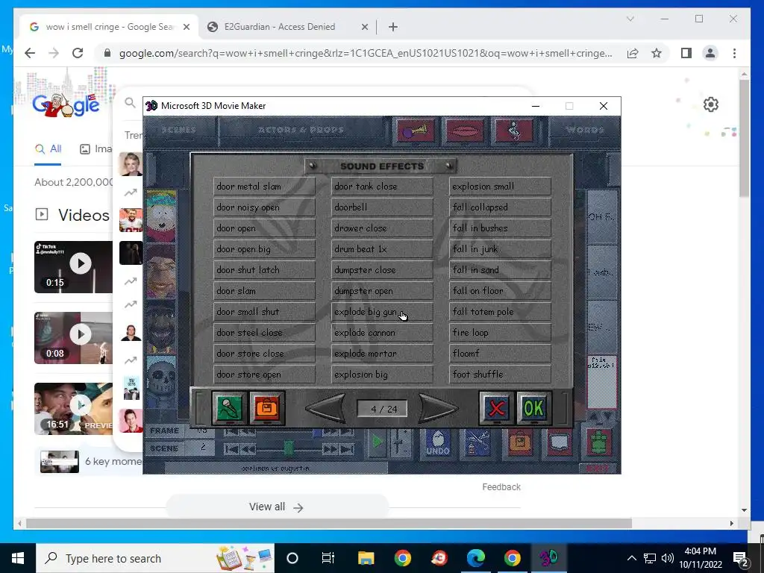Screen dimensions: 764x573
Task: Choose the 'fall collapsed' sound effect
Action: tap(501, 207)
